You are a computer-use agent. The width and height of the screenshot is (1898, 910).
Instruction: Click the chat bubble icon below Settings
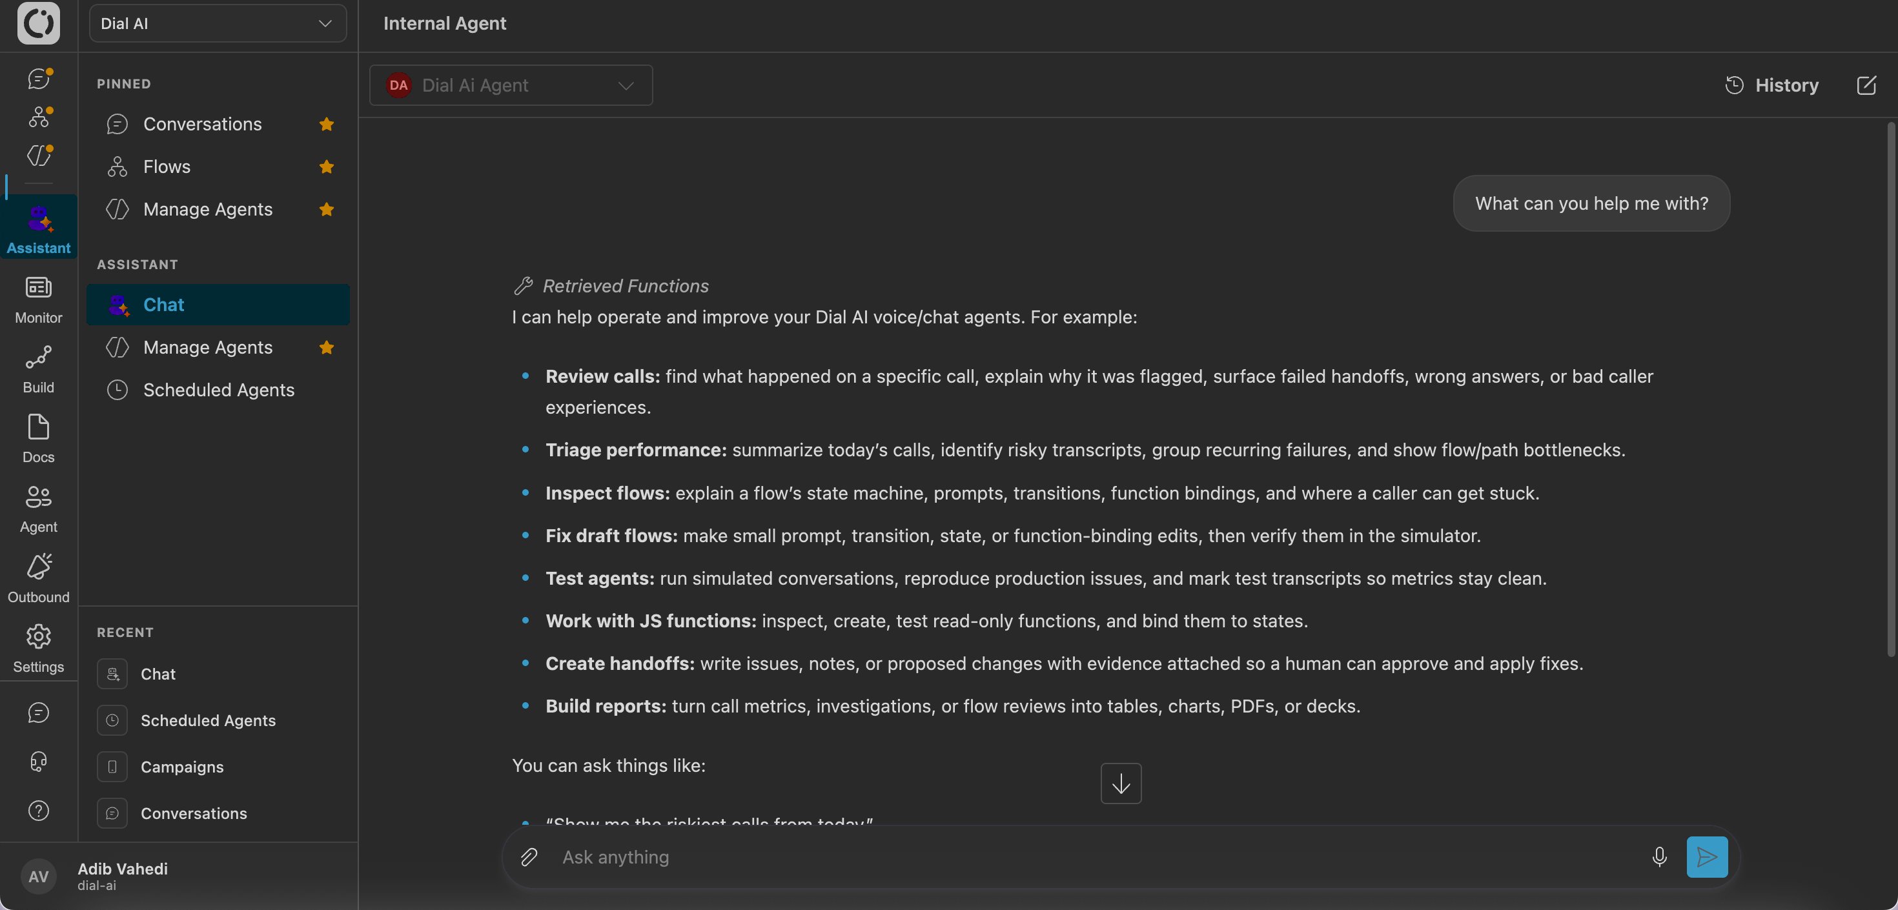click(38, 713)
